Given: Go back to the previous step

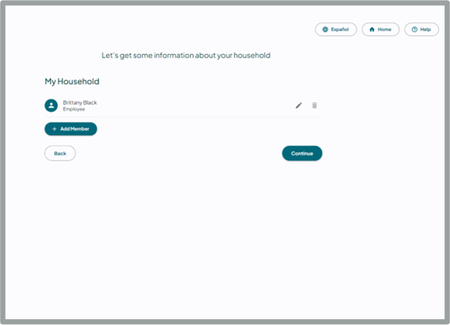Looking at the screenshot, I should [60, 153].
